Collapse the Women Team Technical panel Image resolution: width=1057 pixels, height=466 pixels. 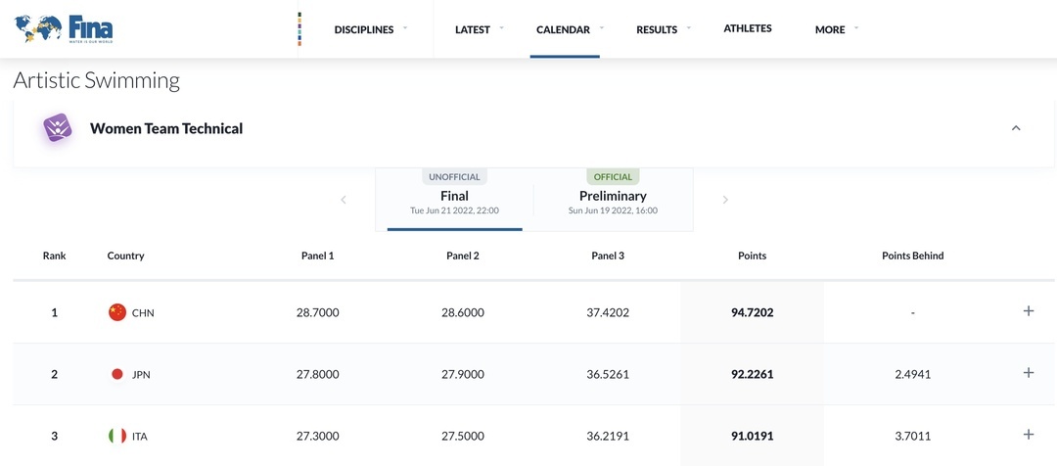[1016, 128]
